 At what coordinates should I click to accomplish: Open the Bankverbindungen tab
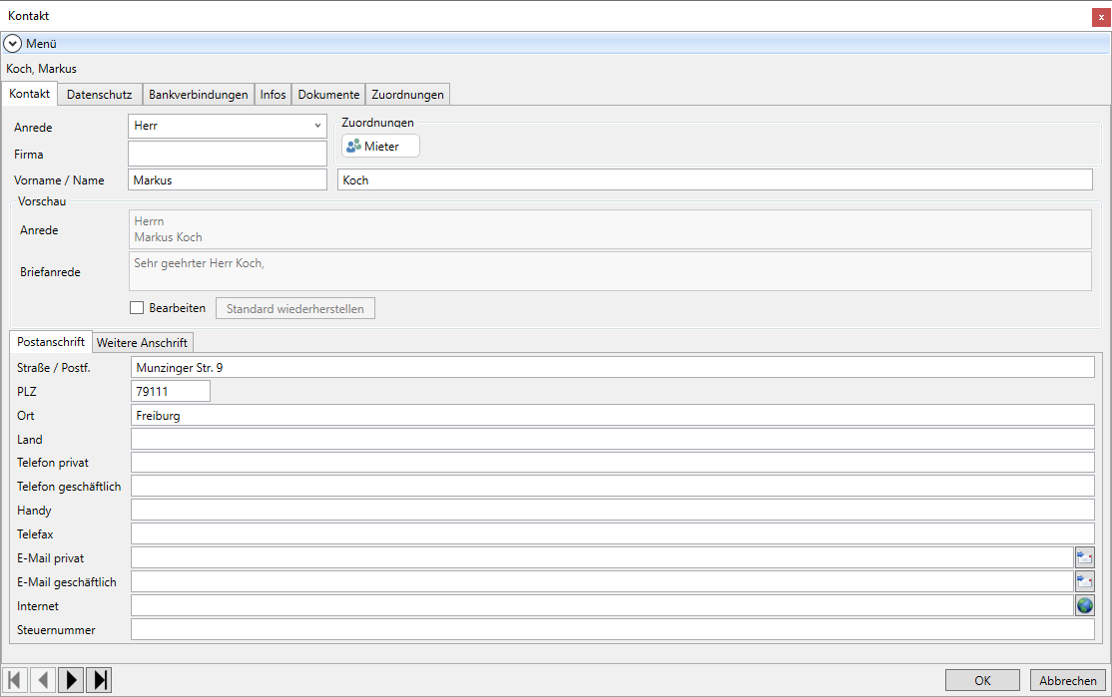point(198,95)
